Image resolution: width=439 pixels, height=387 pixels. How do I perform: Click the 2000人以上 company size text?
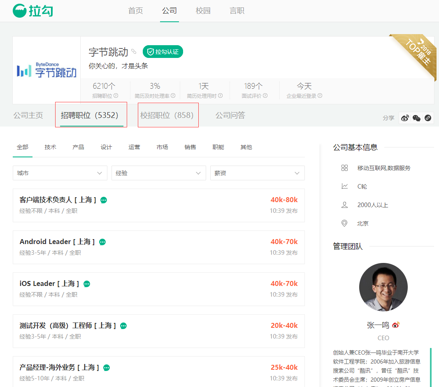373,205
